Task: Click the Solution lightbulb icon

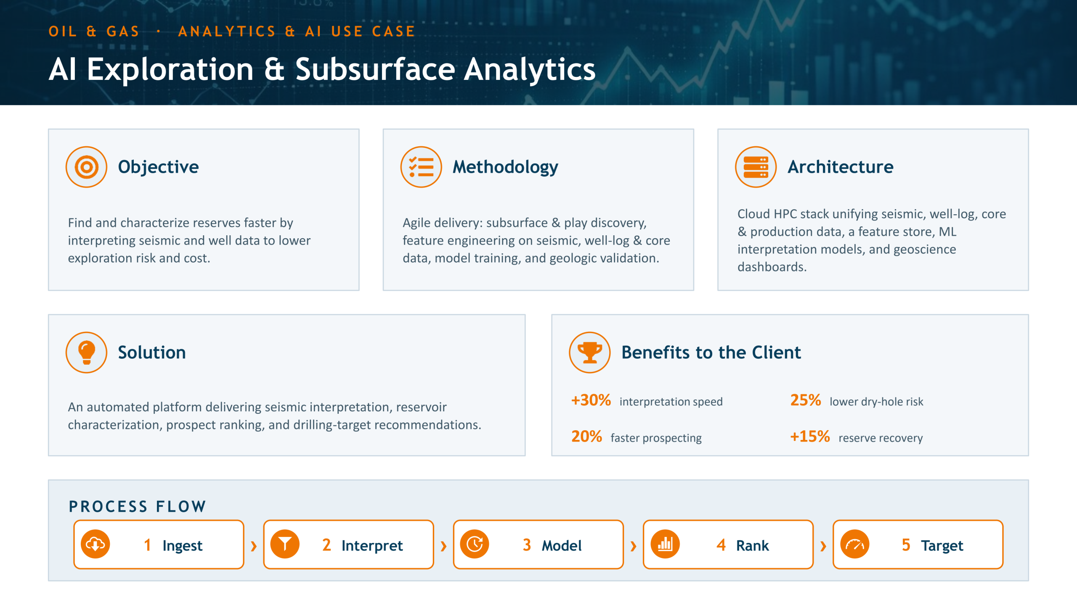Action: point(86,352)
